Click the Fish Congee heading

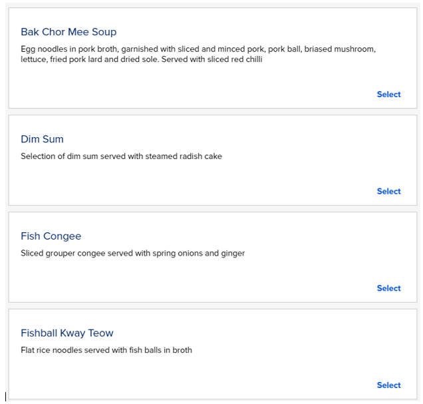point(51,236)
